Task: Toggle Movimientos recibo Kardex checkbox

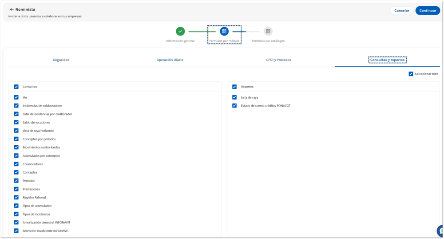Action: (x=16, y=147)
